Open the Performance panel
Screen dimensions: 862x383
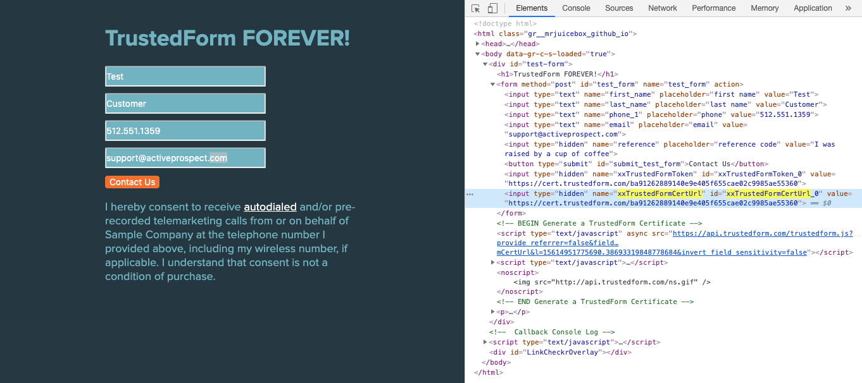[x=713, y=8]
